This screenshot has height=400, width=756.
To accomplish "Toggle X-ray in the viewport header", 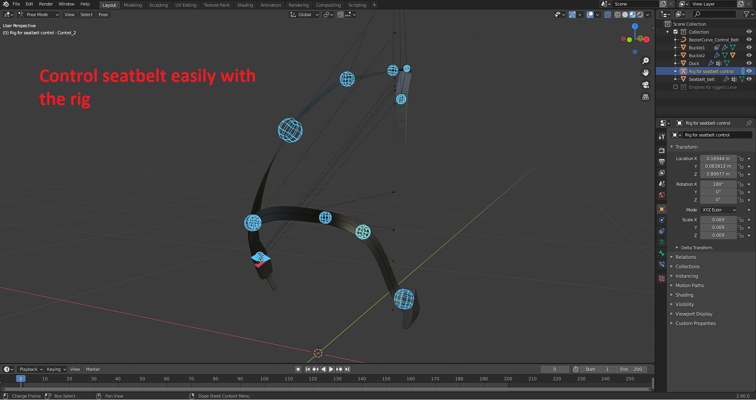I will pyautogui.click(x=608, y=15).
